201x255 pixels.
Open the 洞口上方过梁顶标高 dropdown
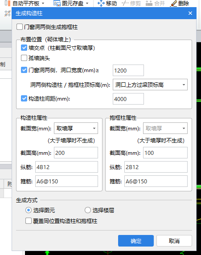tap(150, 85)
